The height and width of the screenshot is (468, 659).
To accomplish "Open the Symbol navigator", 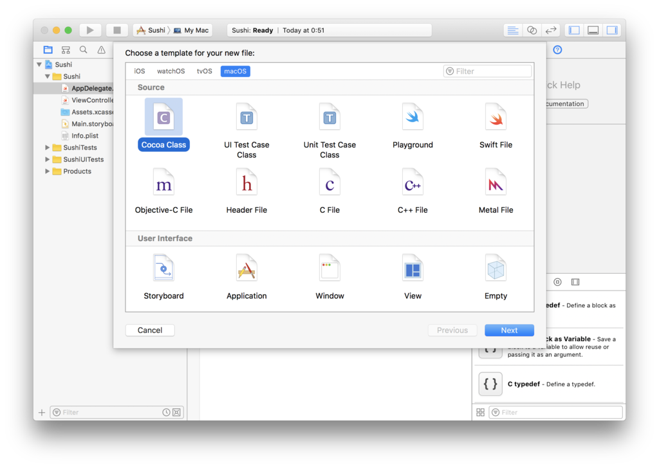I will [66, 50].
